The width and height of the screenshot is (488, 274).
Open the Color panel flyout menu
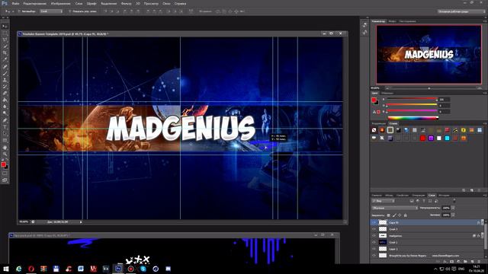pyautogui.click(x=485, y=93)
